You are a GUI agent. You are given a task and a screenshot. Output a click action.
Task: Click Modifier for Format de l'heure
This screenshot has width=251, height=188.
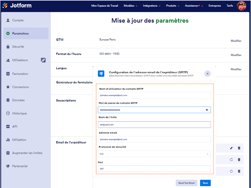click(x=236, y=55)
